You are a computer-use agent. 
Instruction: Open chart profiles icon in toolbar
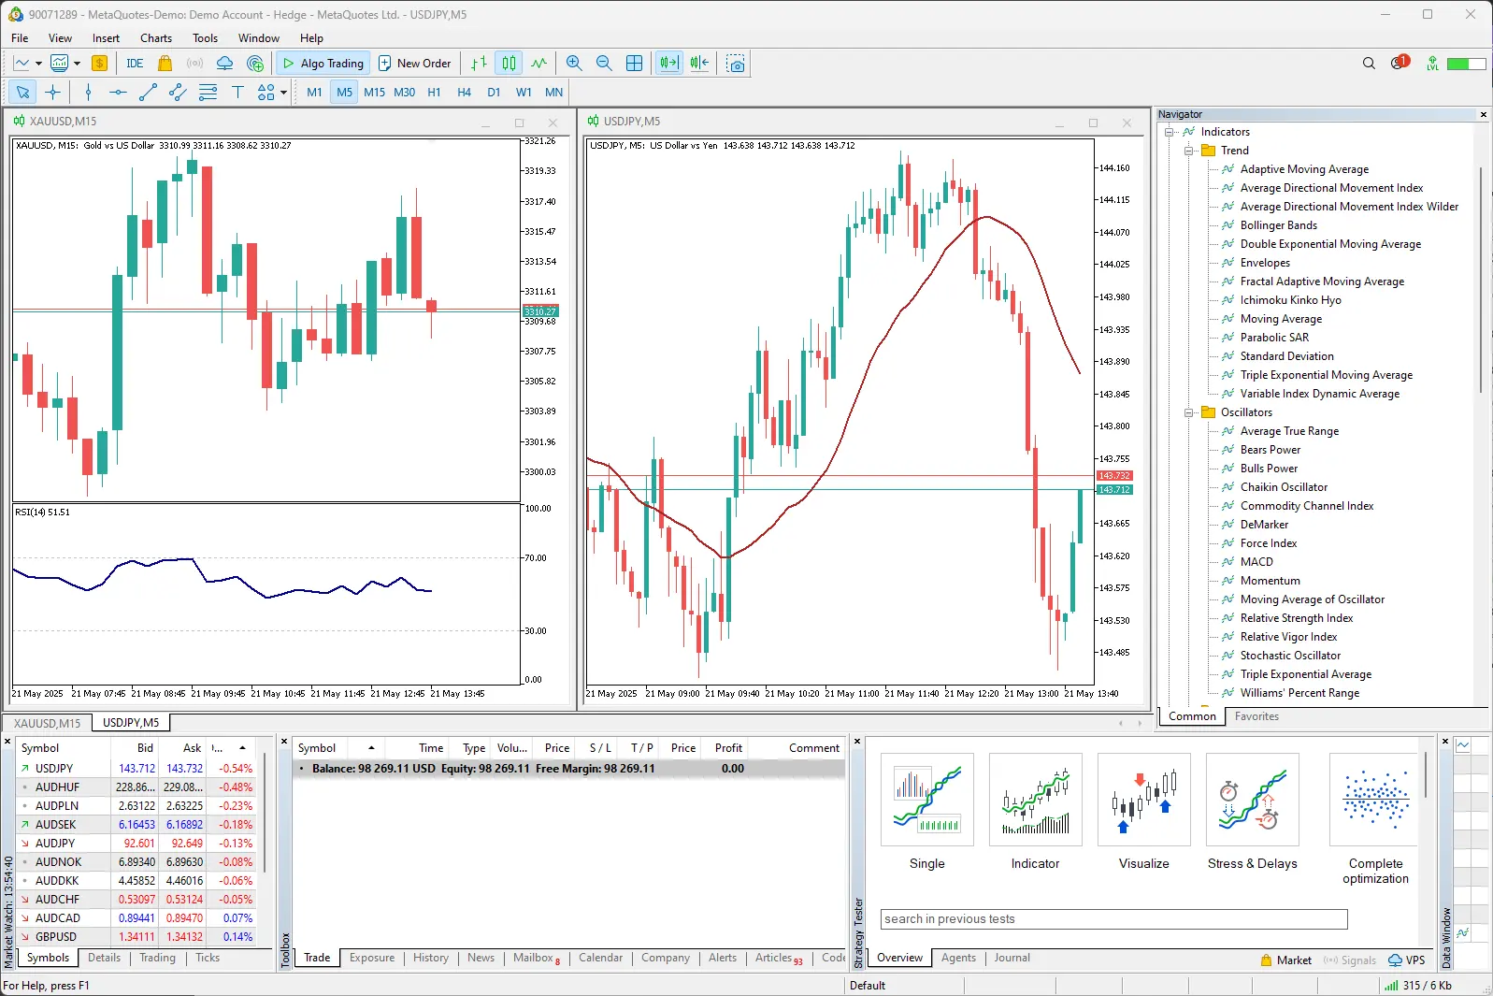tap(59, 64)
